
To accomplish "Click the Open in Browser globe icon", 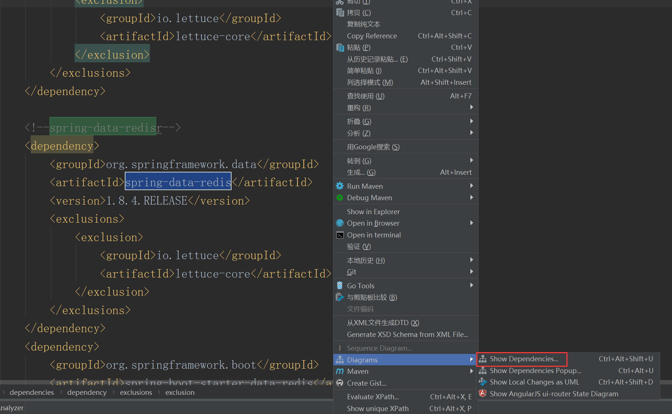I will [340, 223].
